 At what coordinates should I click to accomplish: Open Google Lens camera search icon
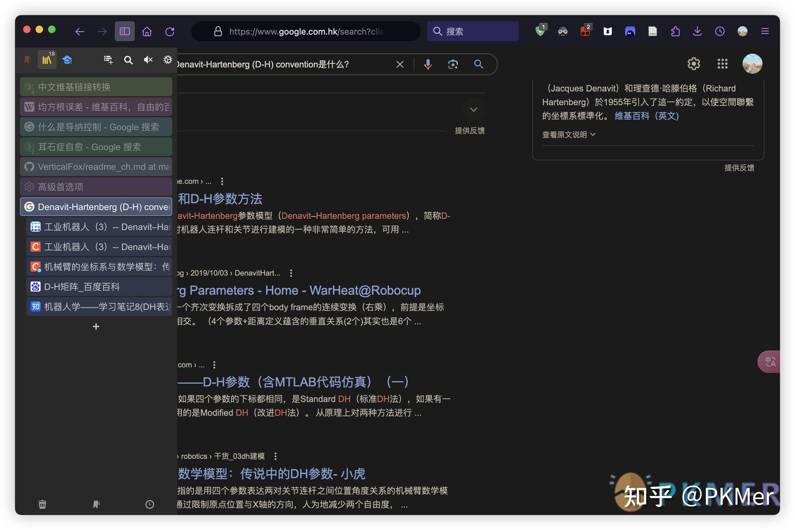pos(453,64)
